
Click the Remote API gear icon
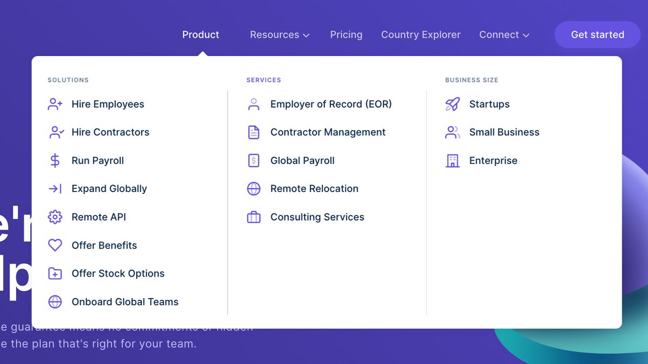(55, 217)
